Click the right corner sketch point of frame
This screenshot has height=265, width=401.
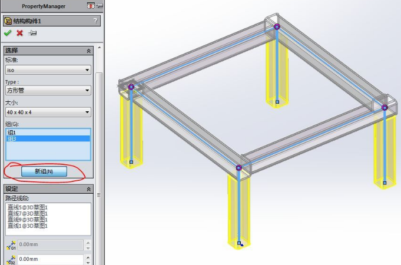point(385,108)
